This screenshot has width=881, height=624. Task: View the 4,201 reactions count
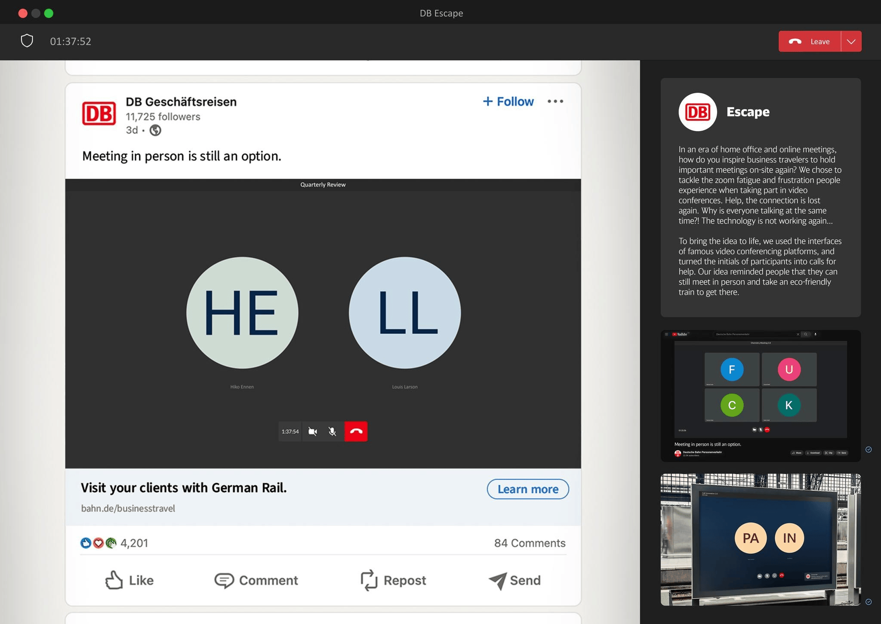point(134,543)
